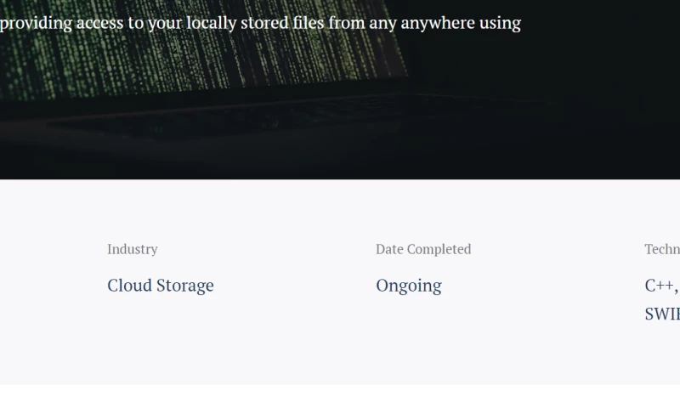Click the word "Date" above Ongoing
680x408 pixels.
coord(389,249)
